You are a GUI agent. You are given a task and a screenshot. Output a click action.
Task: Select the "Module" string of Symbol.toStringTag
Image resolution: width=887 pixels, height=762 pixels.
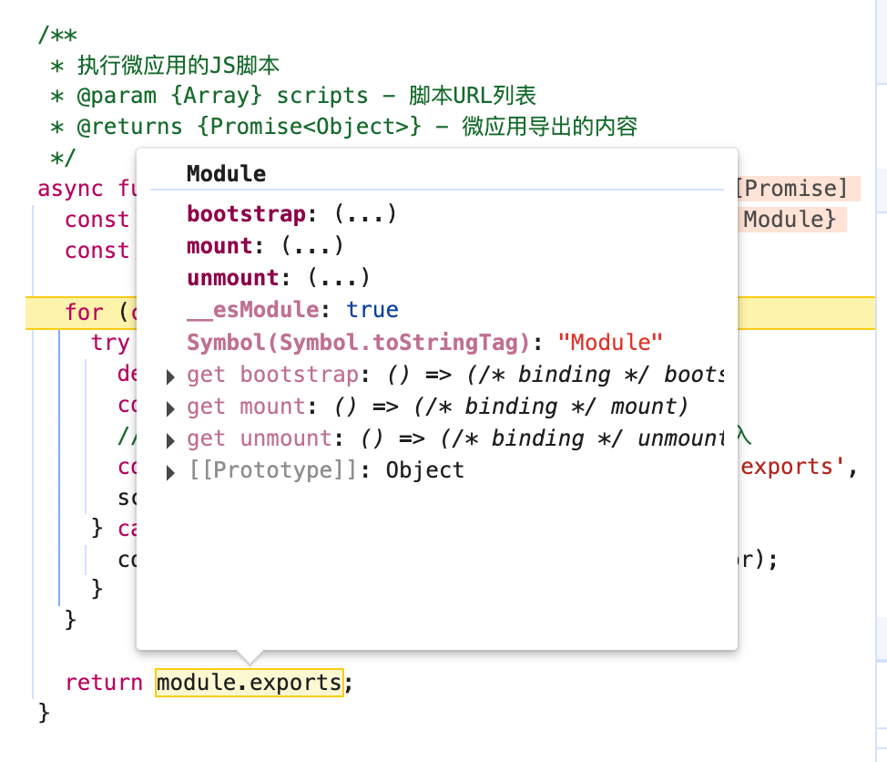(610, 342)
